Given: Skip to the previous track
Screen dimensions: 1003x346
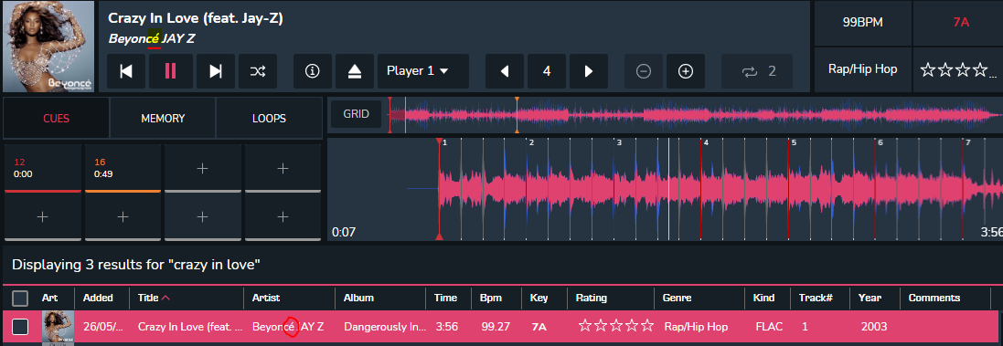Looking at the screenshot, I should click(x=127, y=71).
